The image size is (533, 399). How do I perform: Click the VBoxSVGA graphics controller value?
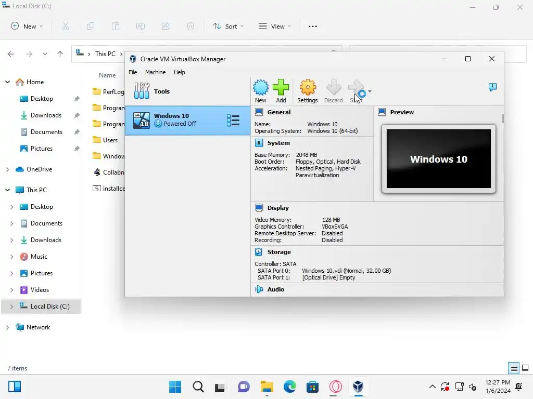coord(335,227)
